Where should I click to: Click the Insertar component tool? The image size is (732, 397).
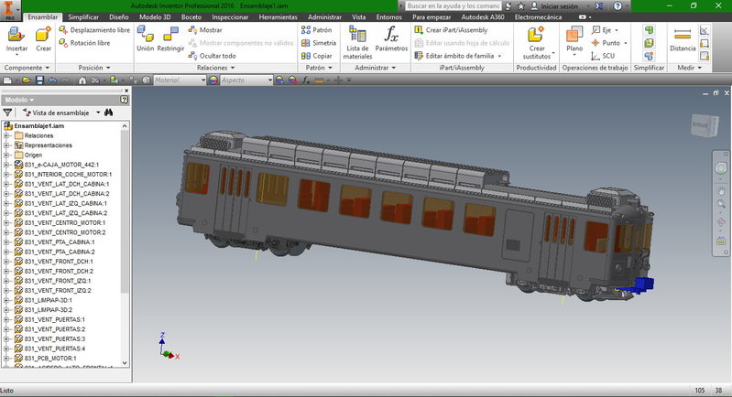pos(16,39)
